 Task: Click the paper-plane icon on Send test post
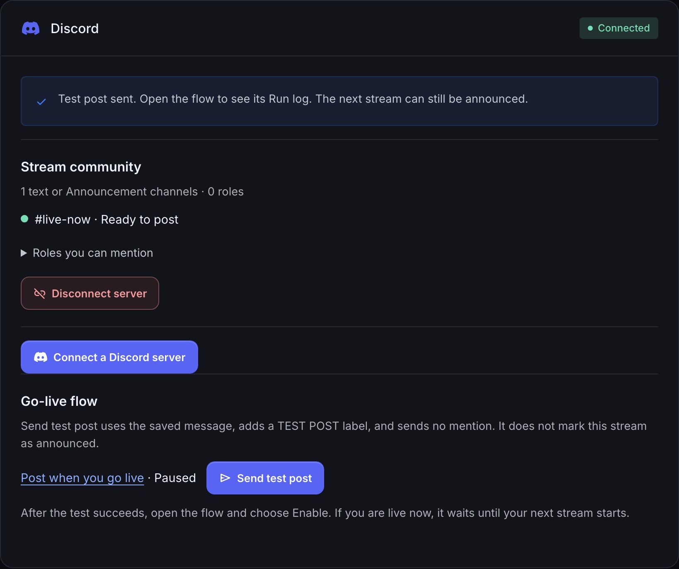point(225,478)
